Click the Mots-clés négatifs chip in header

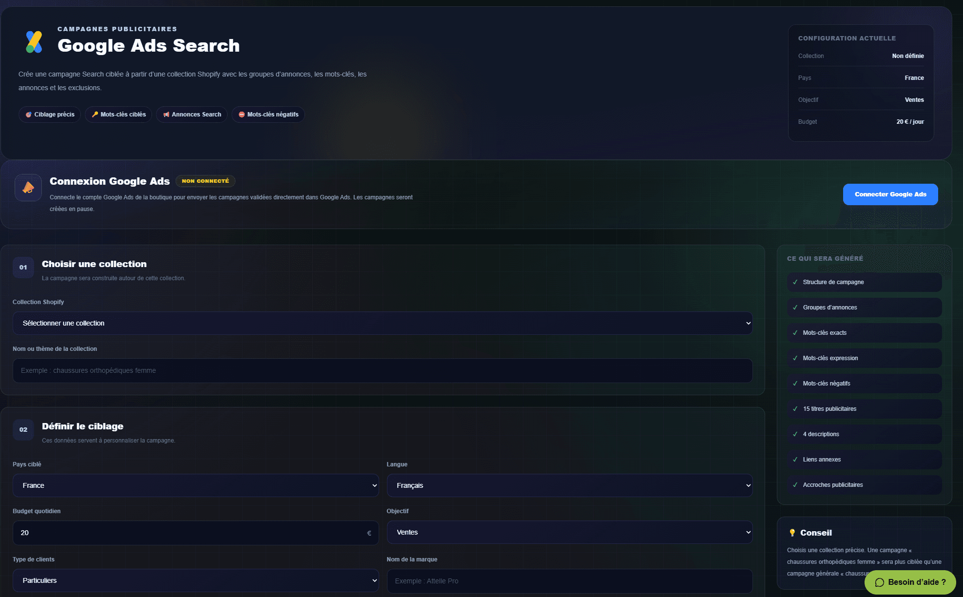coord(268,115)
